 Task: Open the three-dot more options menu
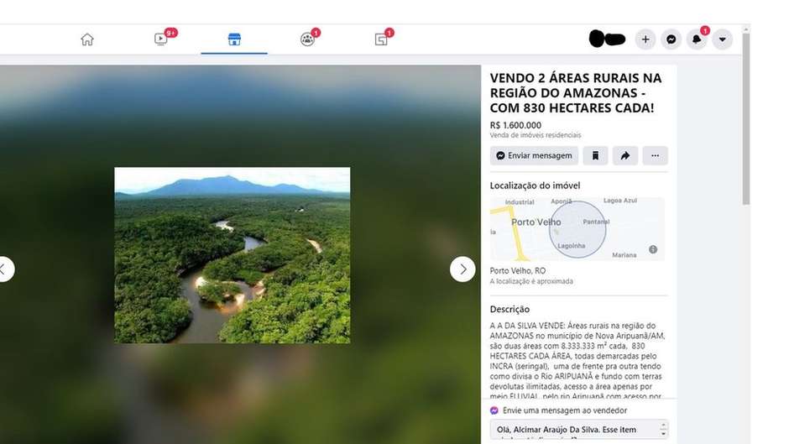tap(656, 155)
